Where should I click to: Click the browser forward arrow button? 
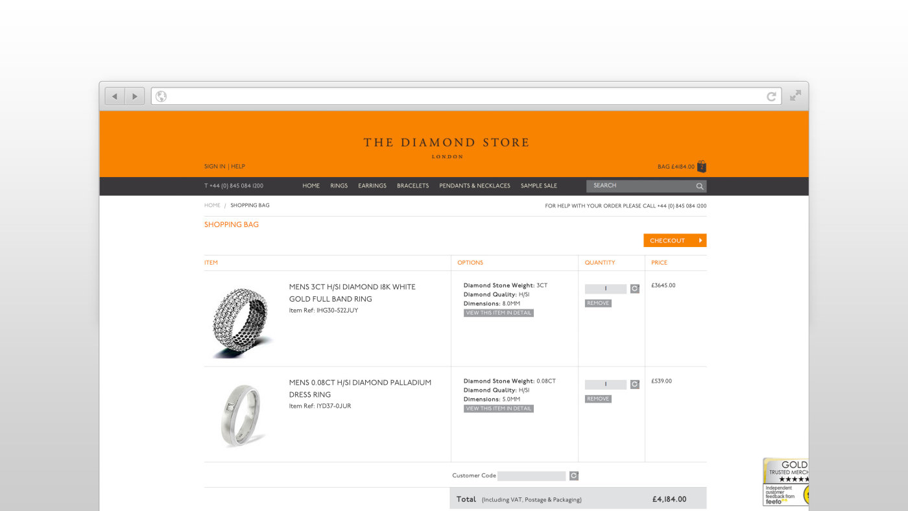tap(135, 97)
